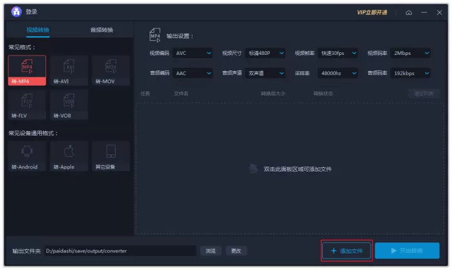This screenshot has width=452, height=270.
Task: Minimize the converter window
Action: [x=424, y=12]
